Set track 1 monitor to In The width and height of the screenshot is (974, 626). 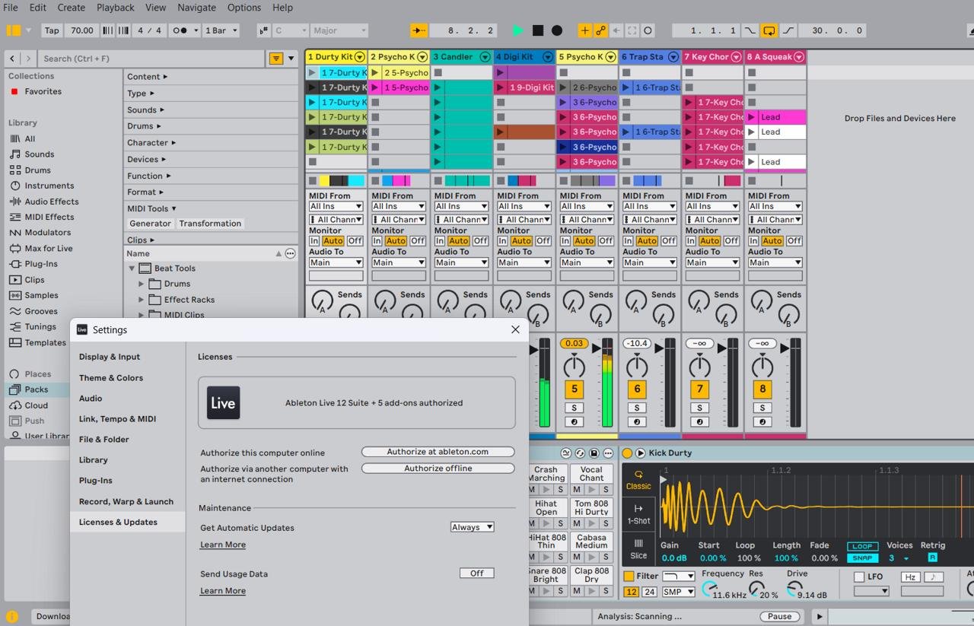(x=314, y=241)
